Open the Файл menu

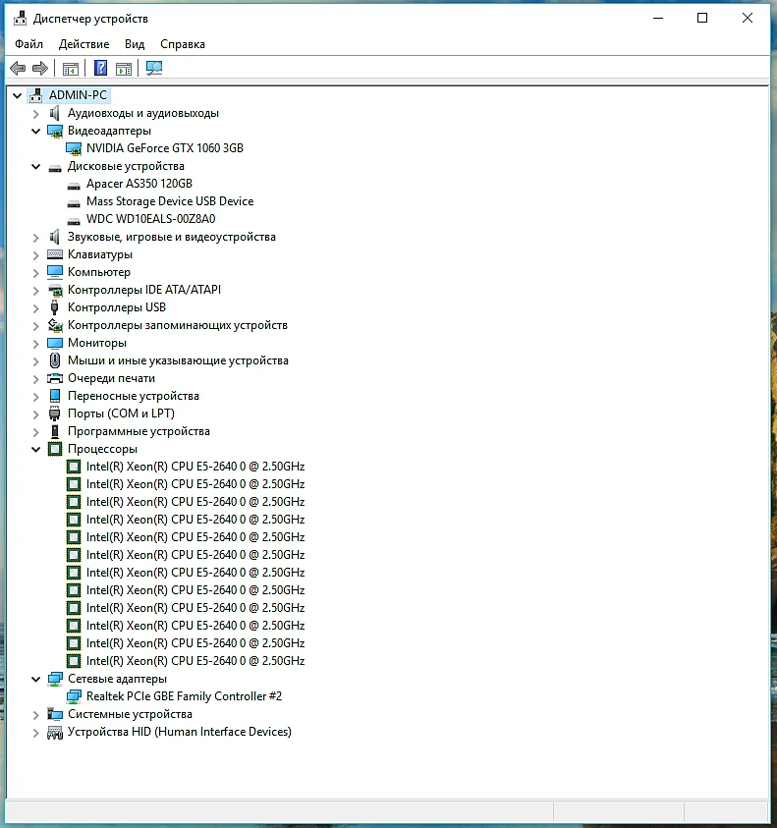[x=29, y=44]
